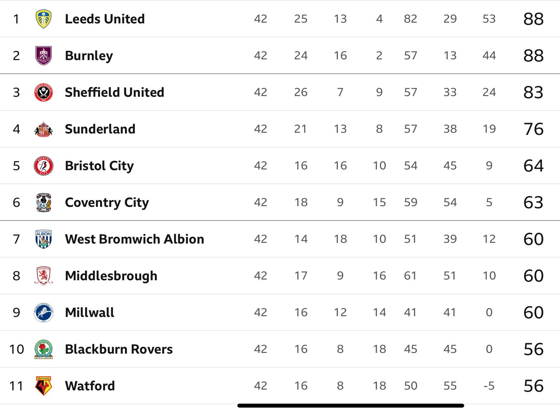
Task: Click Leeds United's 88 points total
Action: pos(533,19)
